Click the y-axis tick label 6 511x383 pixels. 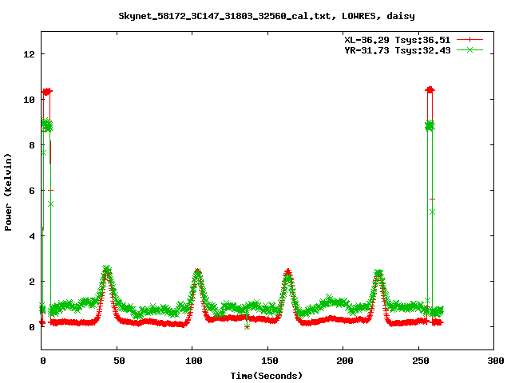(x=33, y=191)
